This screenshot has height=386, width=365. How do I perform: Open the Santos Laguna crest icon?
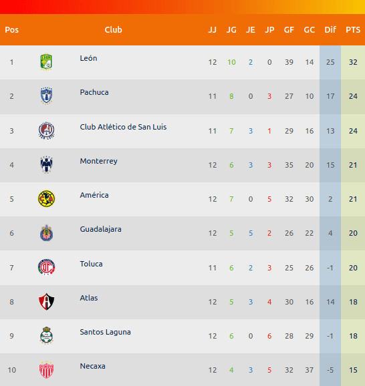46,335
